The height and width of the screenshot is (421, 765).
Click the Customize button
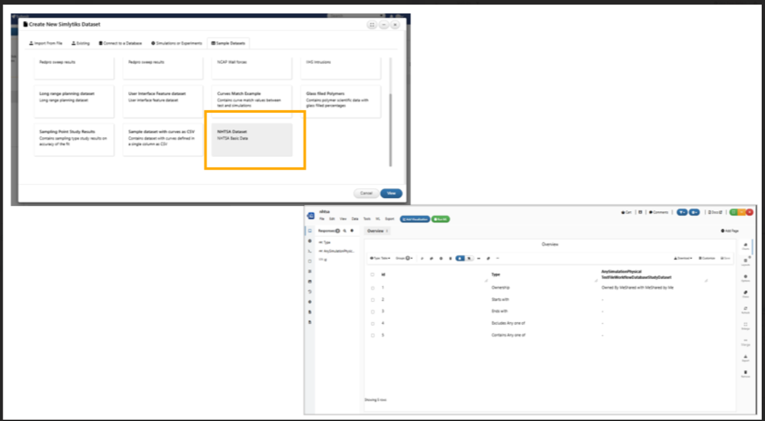tap(706, 259)
